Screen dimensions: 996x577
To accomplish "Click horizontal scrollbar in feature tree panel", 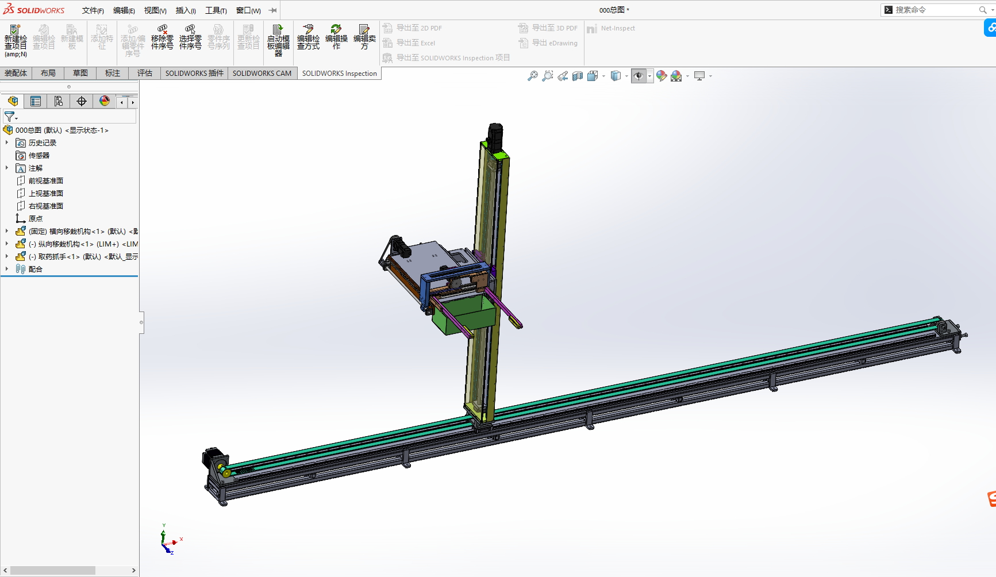I will [x=53, y=570].
